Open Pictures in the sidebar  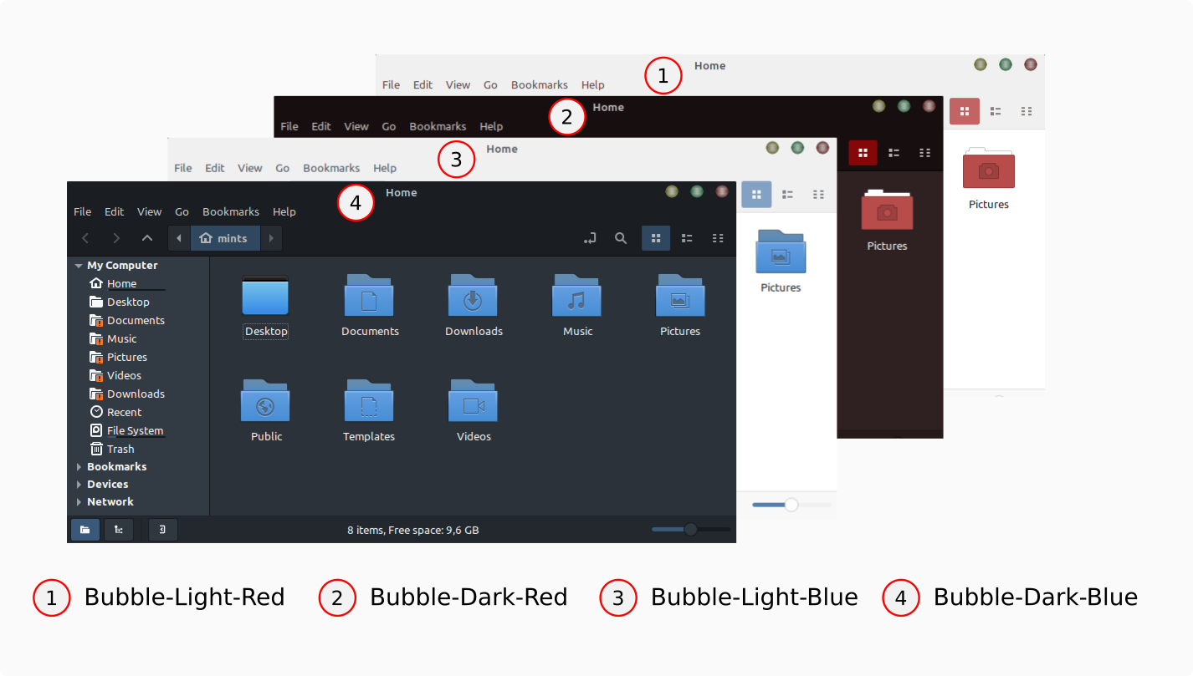pos(118,357)
